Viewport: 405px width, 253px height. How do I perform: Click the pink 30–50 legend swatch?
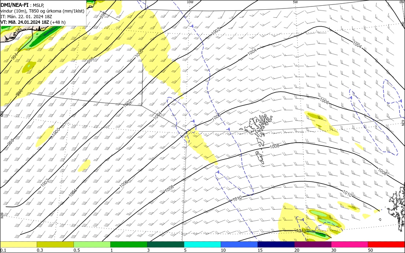[x=350, y=245]
